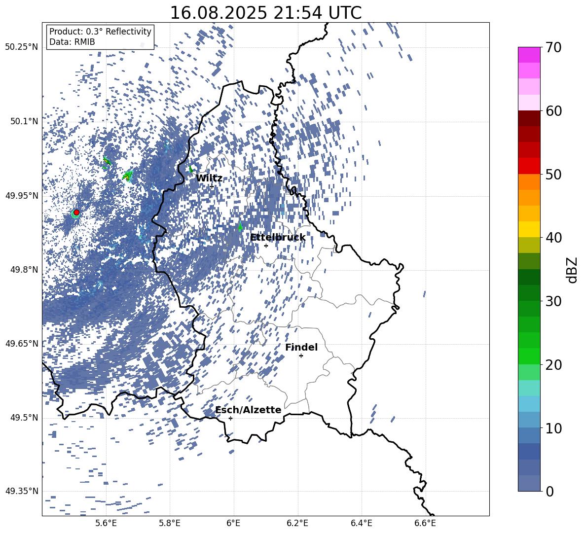Click the 5.6°E longitude tick label
The height and width of the screenshot is (533, 584).
coord(106,523)
